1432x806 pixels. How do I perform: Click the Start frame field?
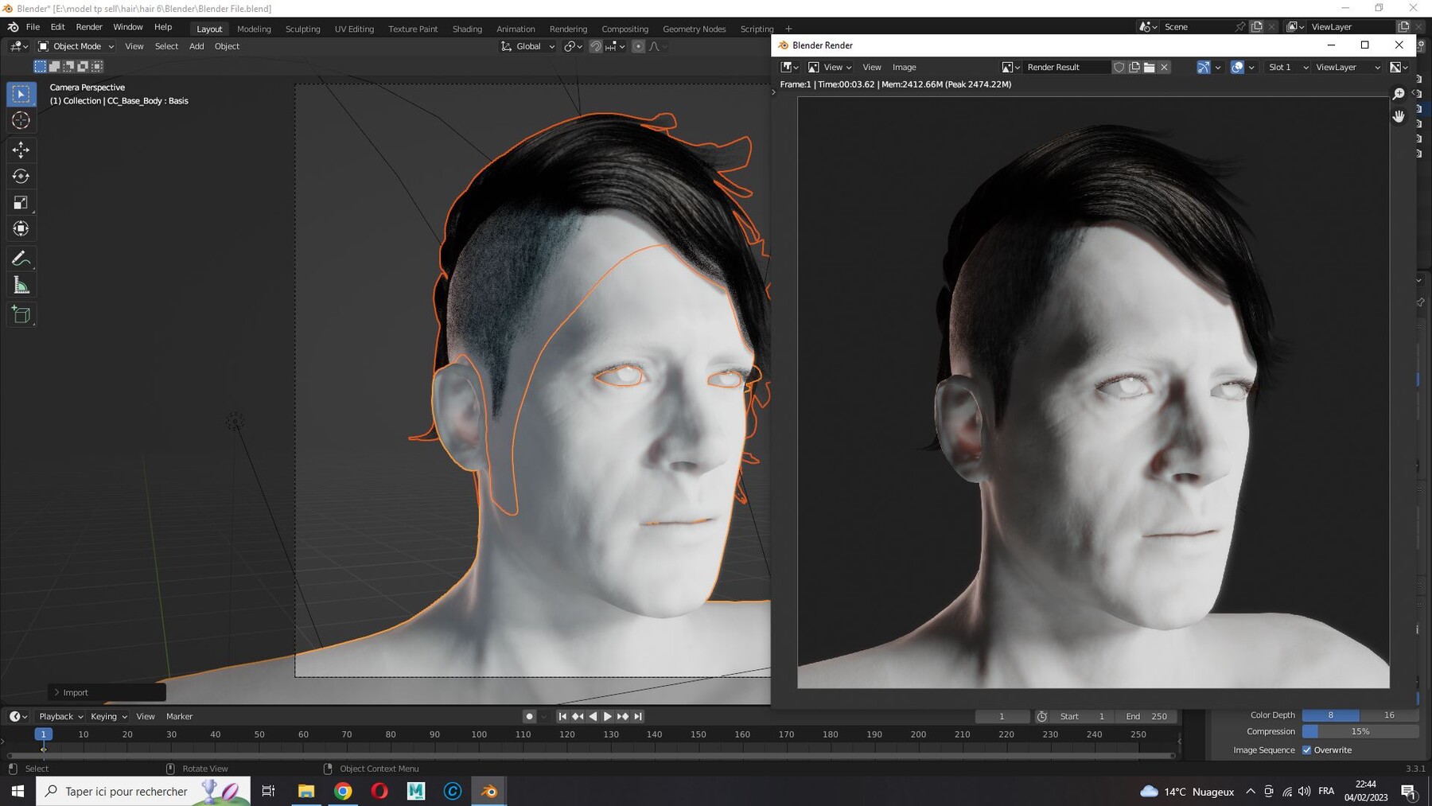click(x=1083, y=717)
